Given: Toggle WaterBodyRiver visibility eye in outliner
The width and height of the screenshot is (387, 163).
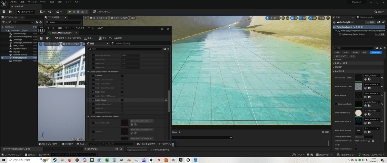Looking at the screenshot, I should pyautogui.click(x=3, y=58).
